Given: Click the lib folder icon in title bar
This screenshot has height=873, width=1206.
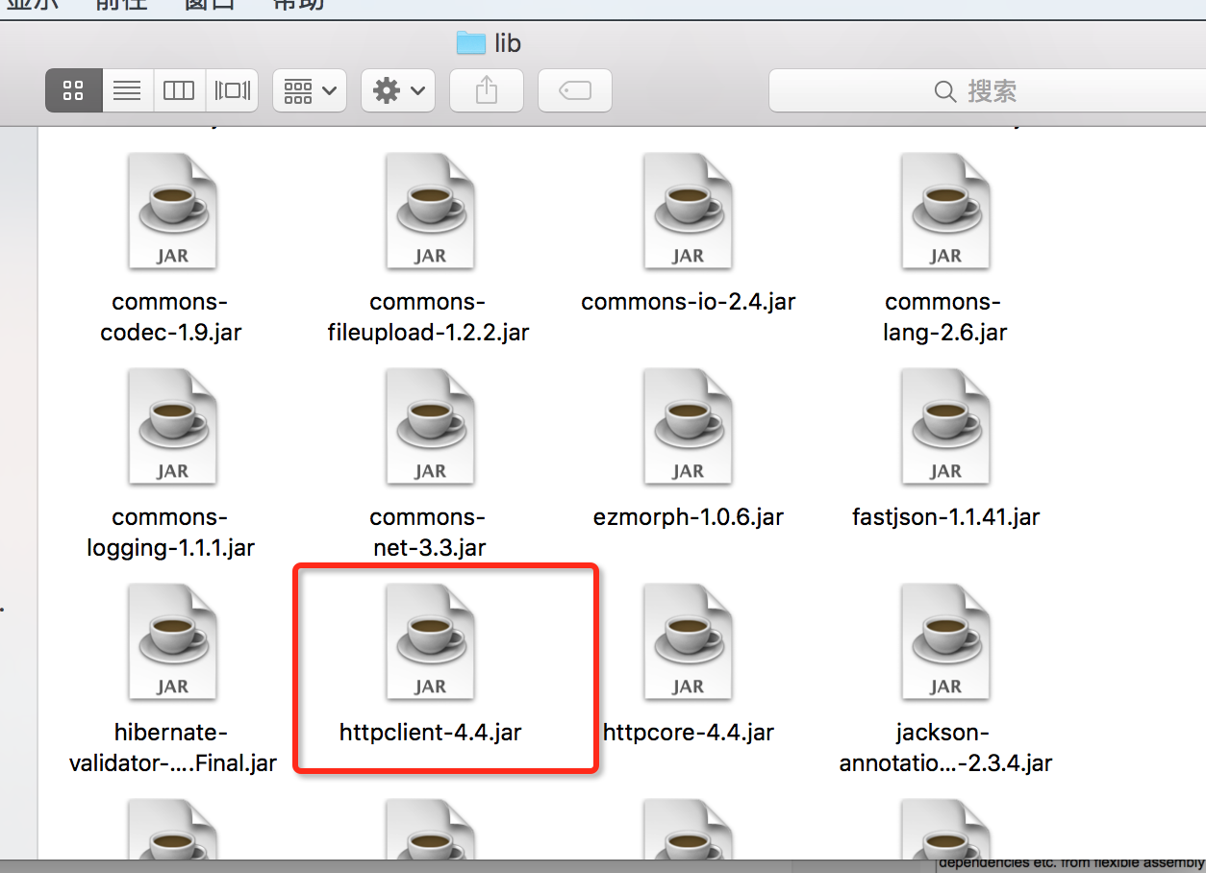Looking at the screenshot, I should (471, 42).
